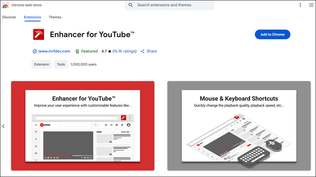Open the Themes tab
The height and width of the screenshot is (177, 316).
point(55,17)
